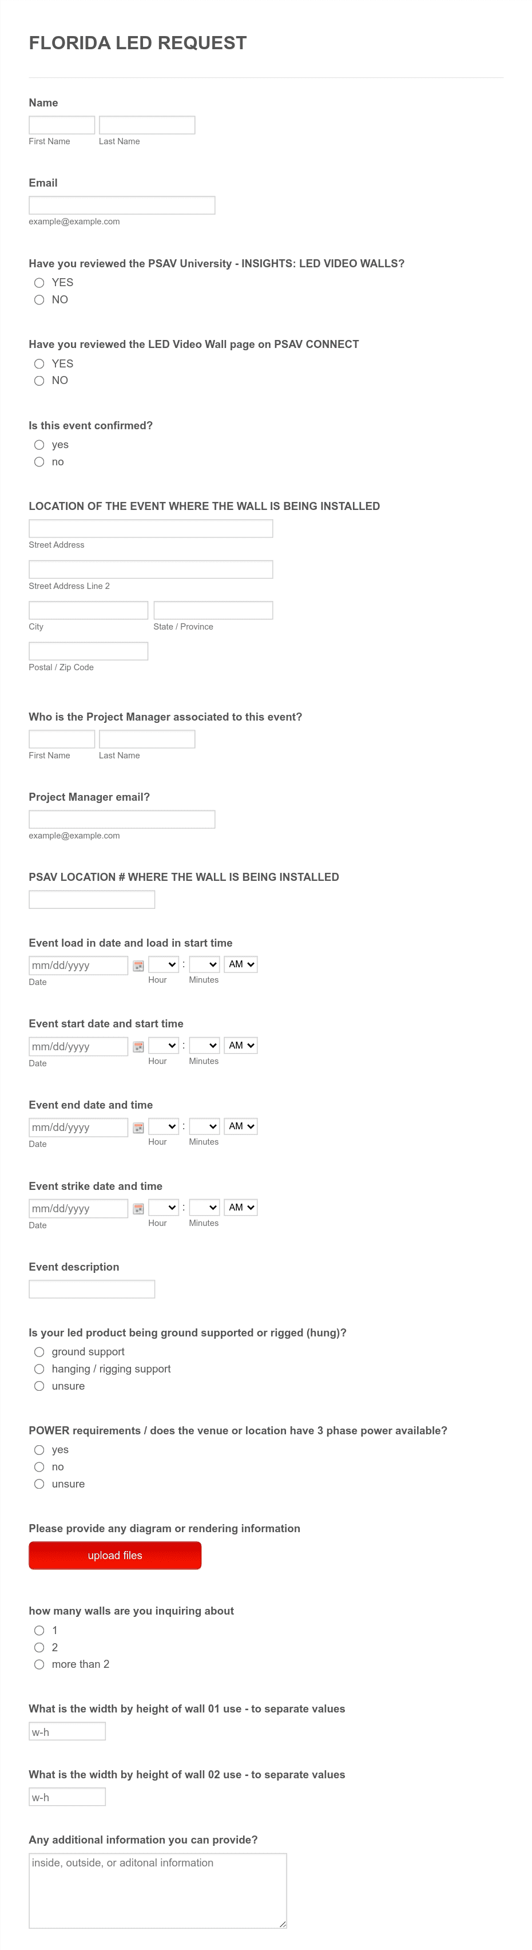Click the Street Address input field
This screenshot has height=1950, width=532.
pos(150,528)
